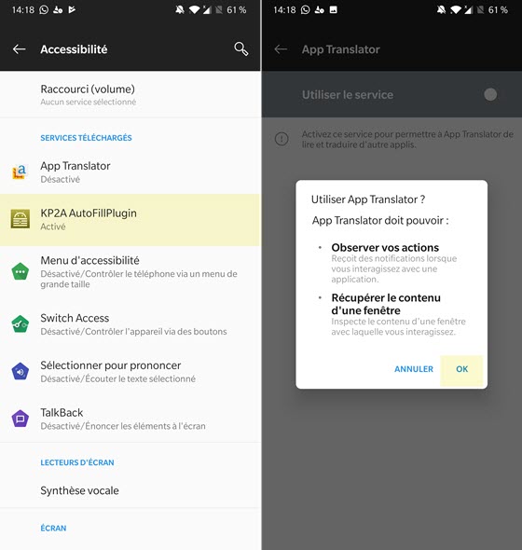Tap WhatsApp icon in right status bar

click(x=306, y=9)
